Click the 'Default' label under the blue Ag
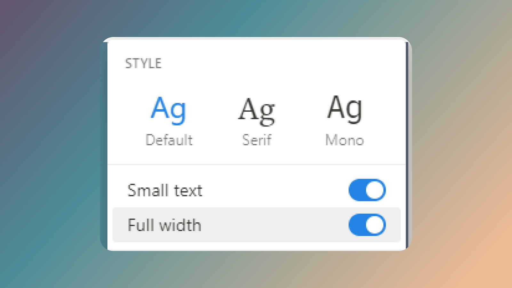 170,140
